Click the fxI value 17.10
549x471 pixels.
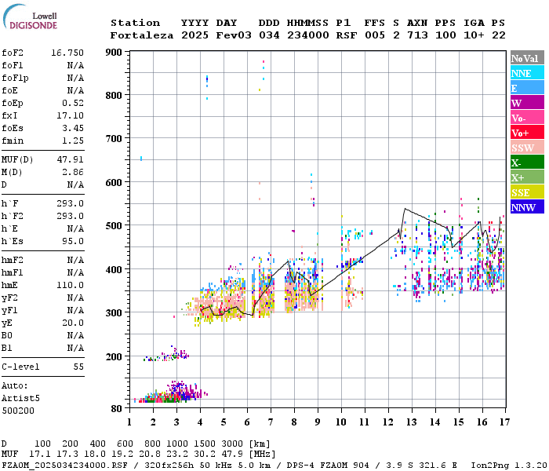[x=70, y=115]
